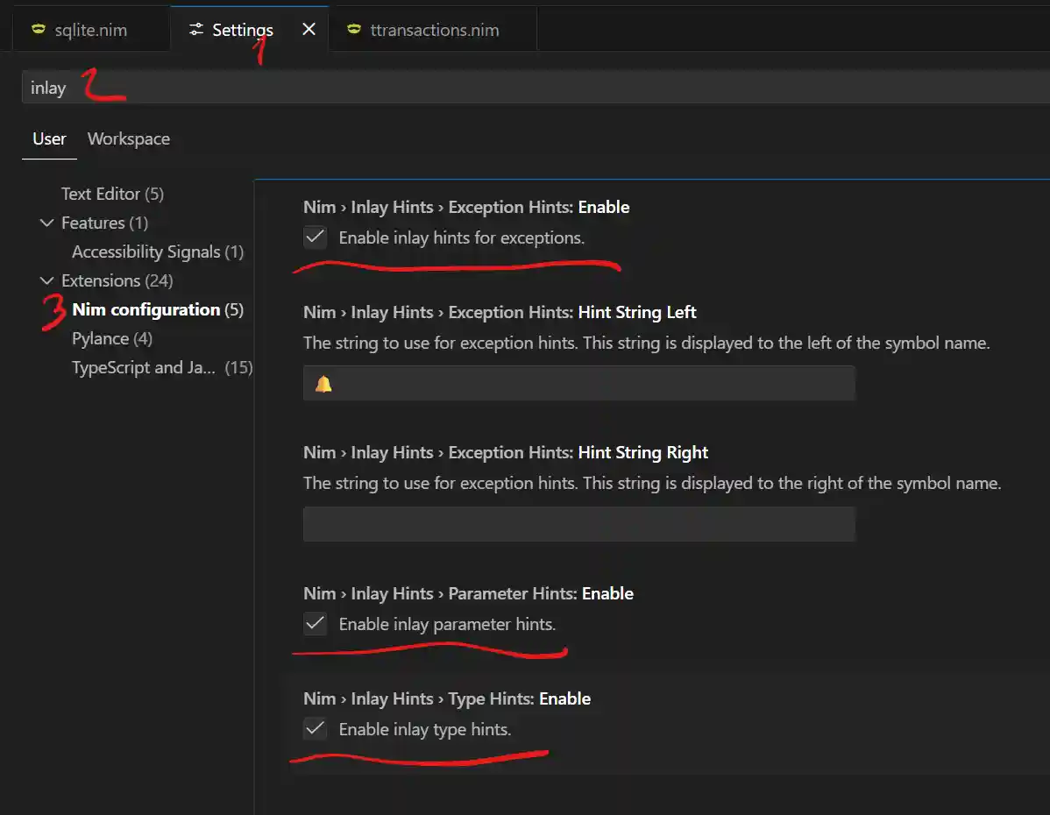Select Nim configuration in settings tree
This screenshot has width=1050, height=815.
pyautogui.click(x=157, y=309)
